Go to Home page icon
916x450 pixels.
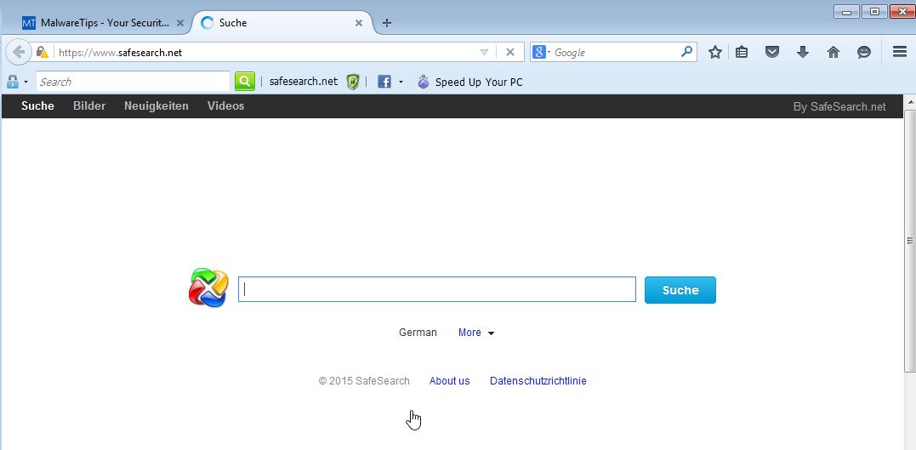834,53
